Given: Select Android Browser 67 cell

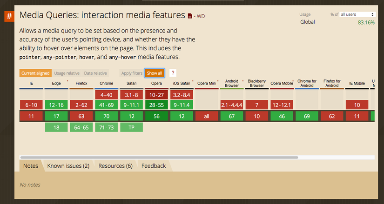Looking at the screenshot, I should (x=232, y=116).
